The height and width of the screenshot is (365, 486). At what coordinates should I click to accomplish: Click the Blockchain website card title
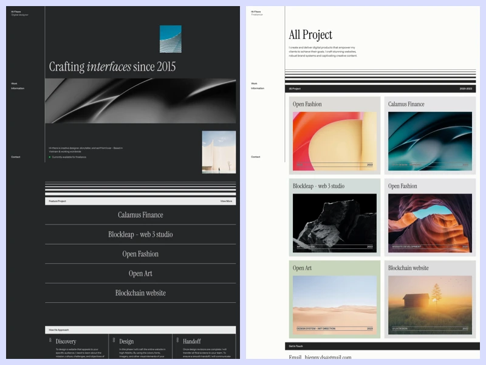point(408,268)
